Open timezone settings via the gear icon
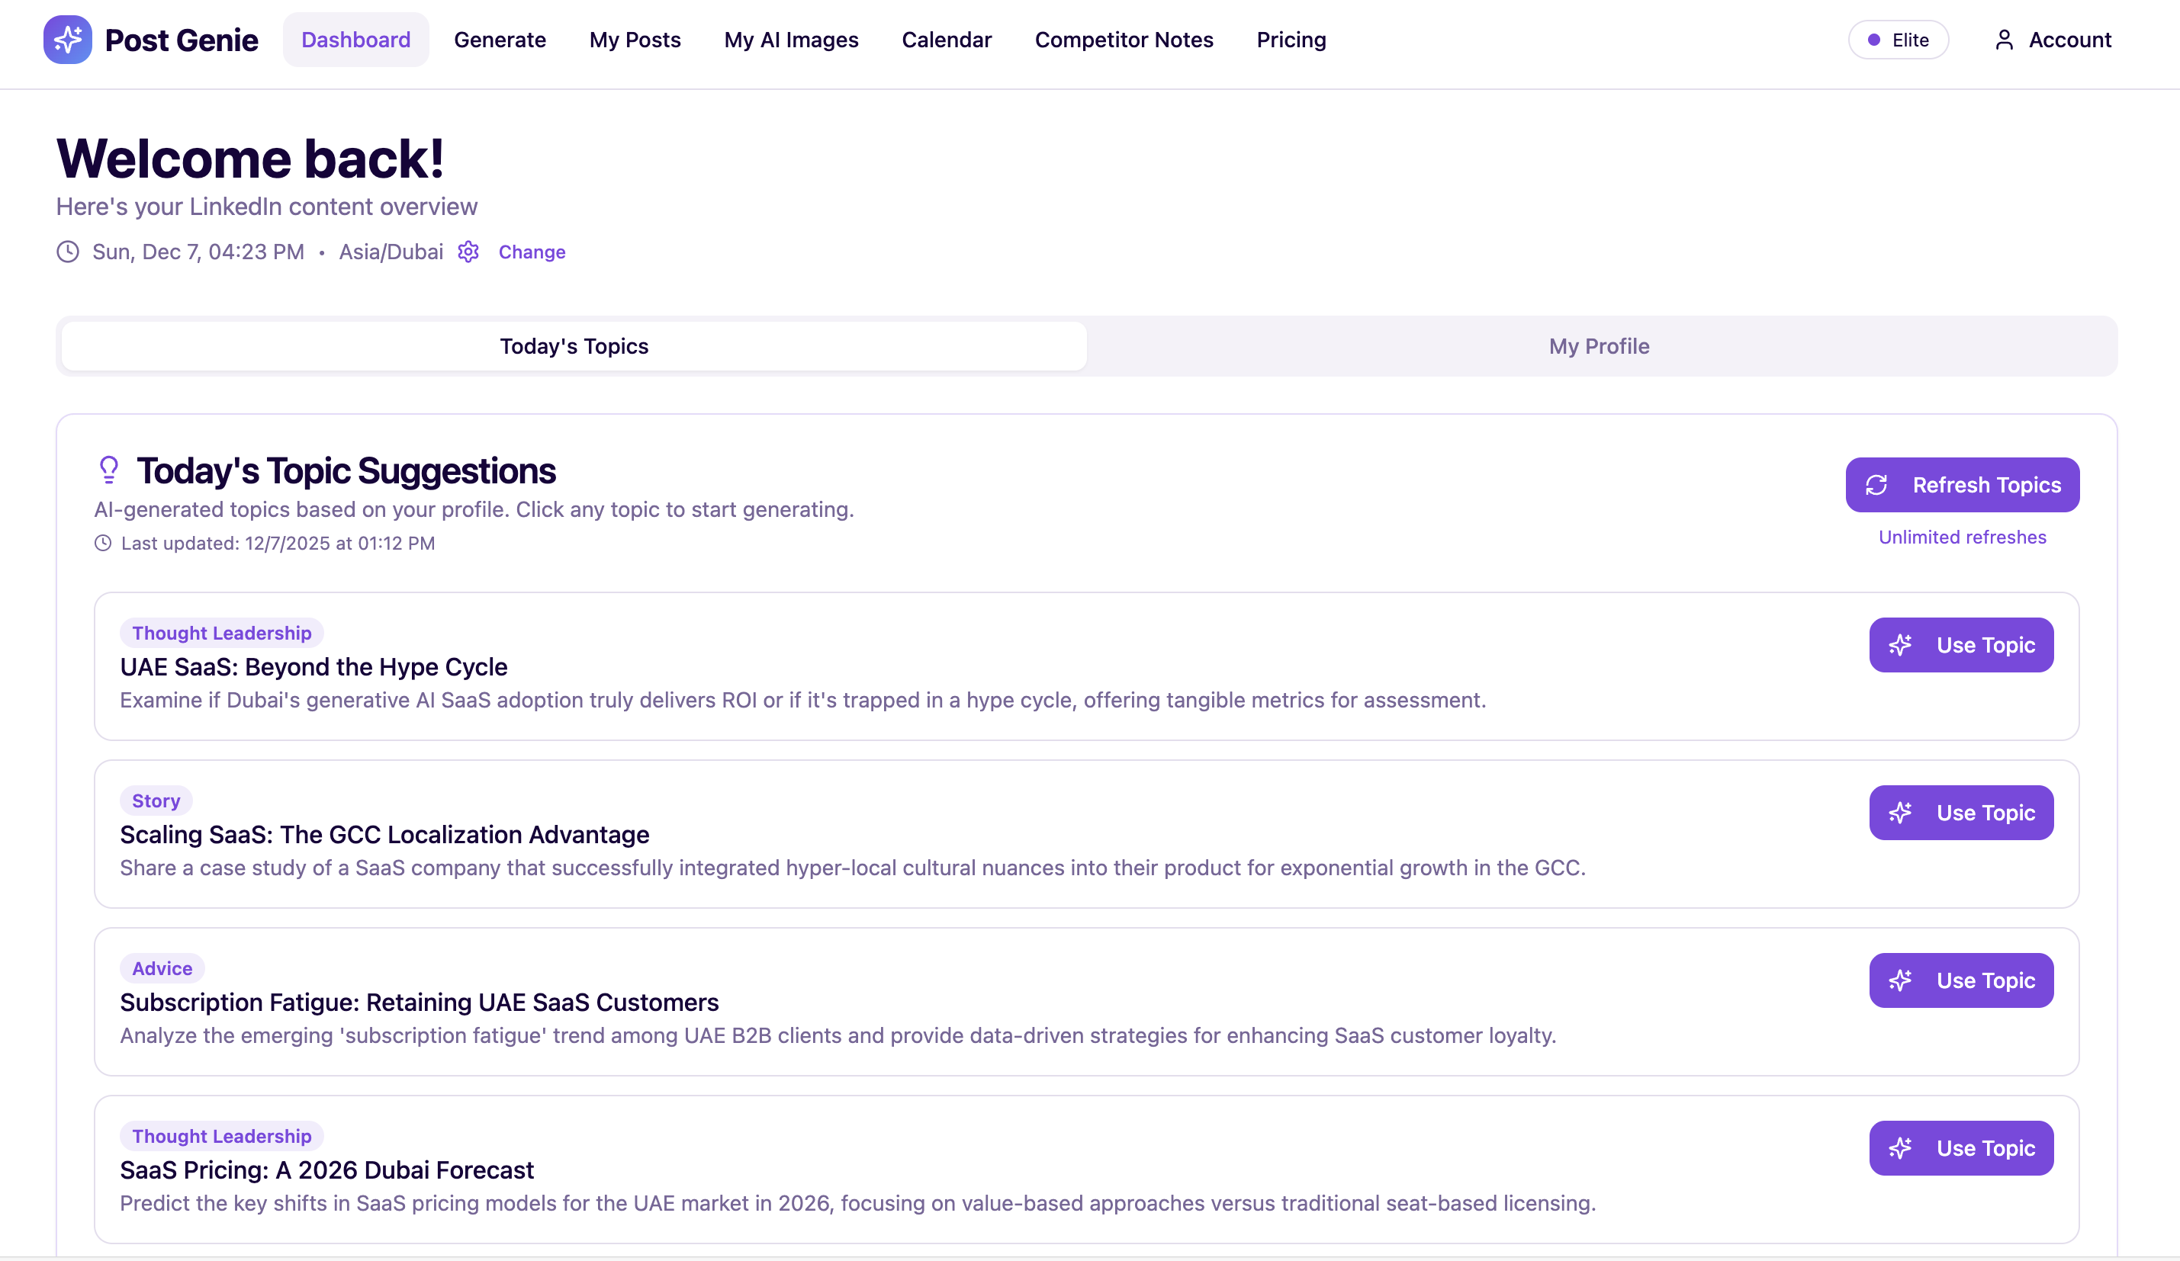This screenshot has height=1261, width=2180. (x=468, y=252)
